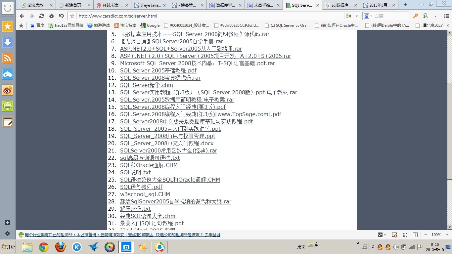Click the favorites bar star icon
Viewport: 452px width, 254px height.
[x=22, y=25]
